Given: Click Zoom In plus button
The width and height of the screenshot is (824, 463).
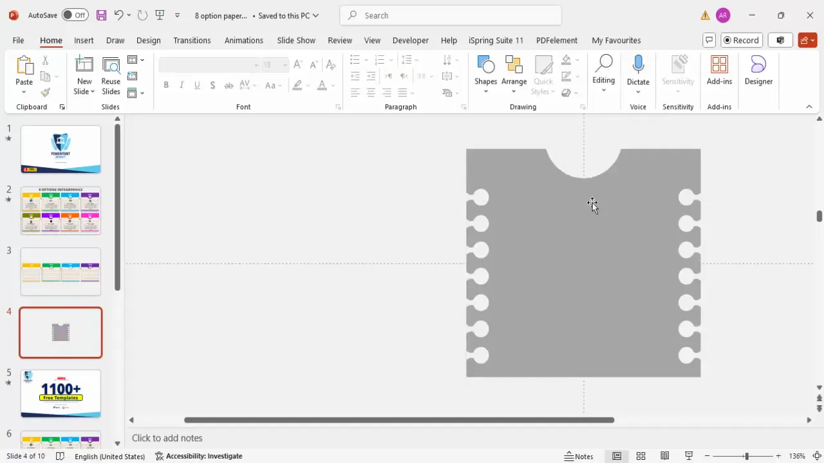Looking at the screenshot, I should coord(779,456).
